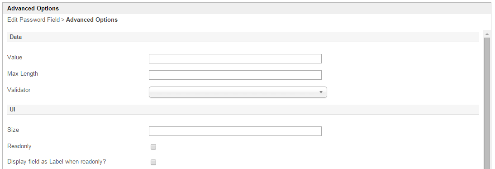Tick Display field as Label when readonly checkbox
Viewport: 495px width, 169px height.
click(153, 162)
